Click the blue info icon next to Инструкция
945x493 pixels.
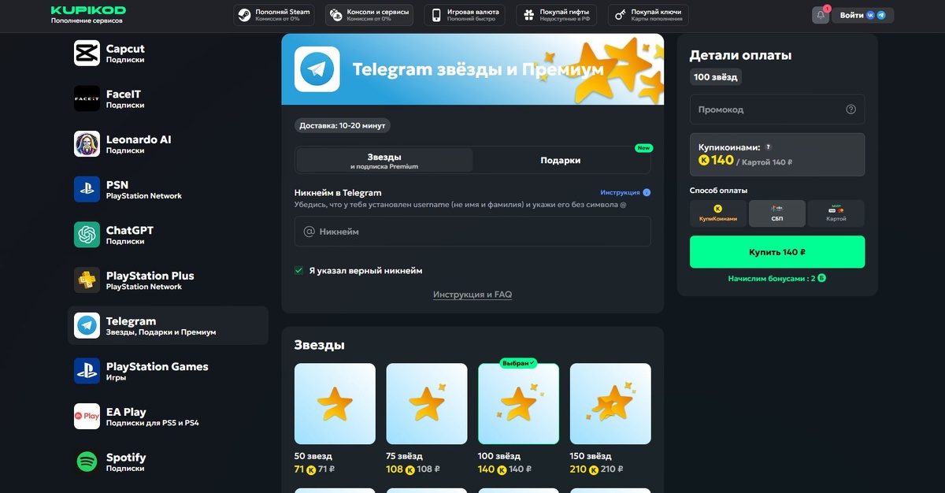pos(647,192)
